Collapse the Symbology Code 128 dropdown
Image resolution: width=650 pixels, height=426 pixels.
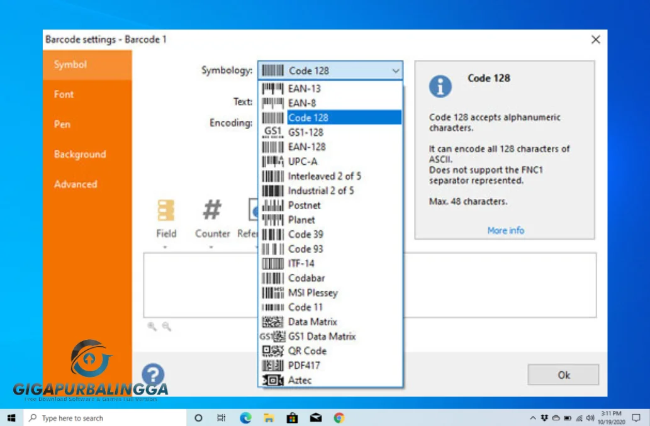click(395, 71)
